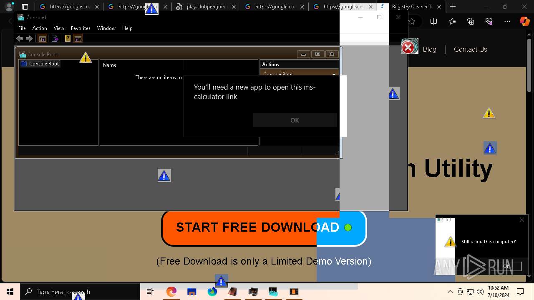This screenshot has height=300, width=534.
Task: Open the Help menu in Console1
Action: [127, 28]
